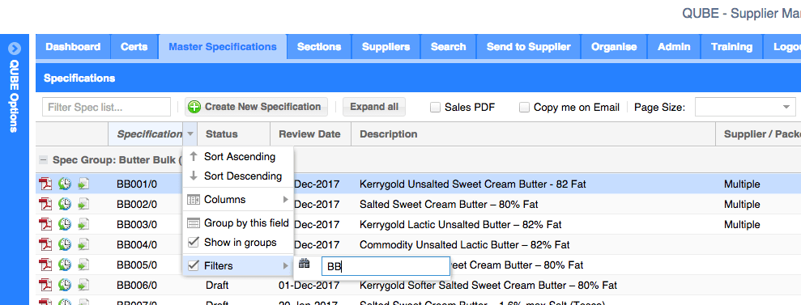Switch to the Suppliers tab
The width and height of the screenshot is (801, 305).
pos(386,47)
